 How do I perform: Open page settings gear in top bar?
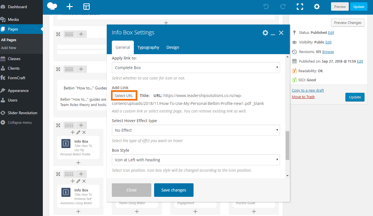pos(317,7)
